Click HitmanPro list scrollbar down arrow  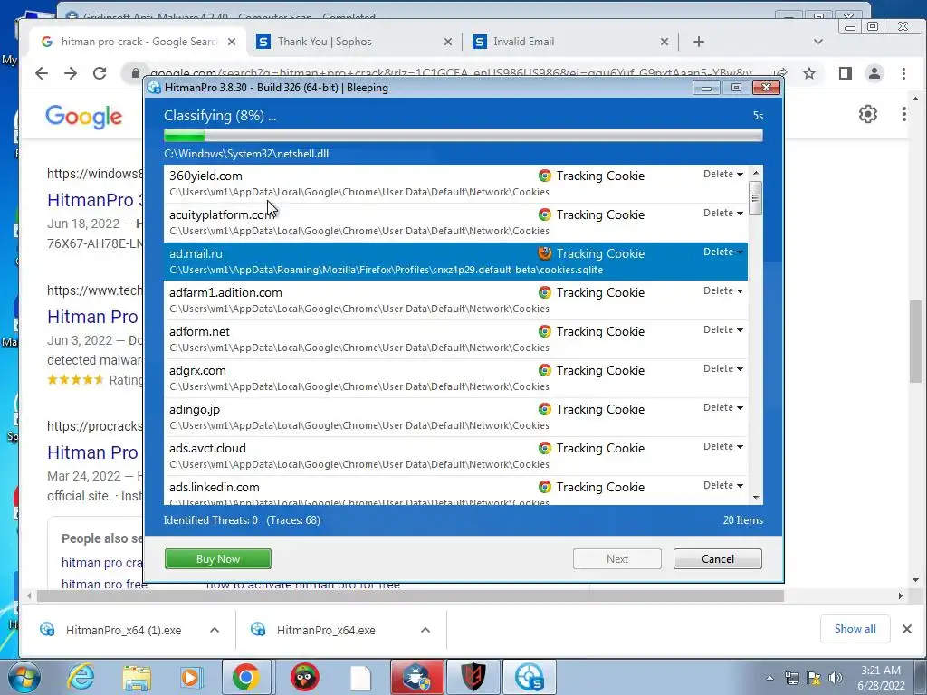pyautogui.click(x=756, y=498)
